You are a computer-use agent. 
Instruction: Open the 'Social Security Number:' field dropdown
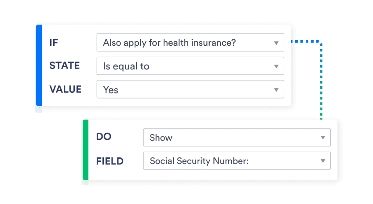coord(231,161)
